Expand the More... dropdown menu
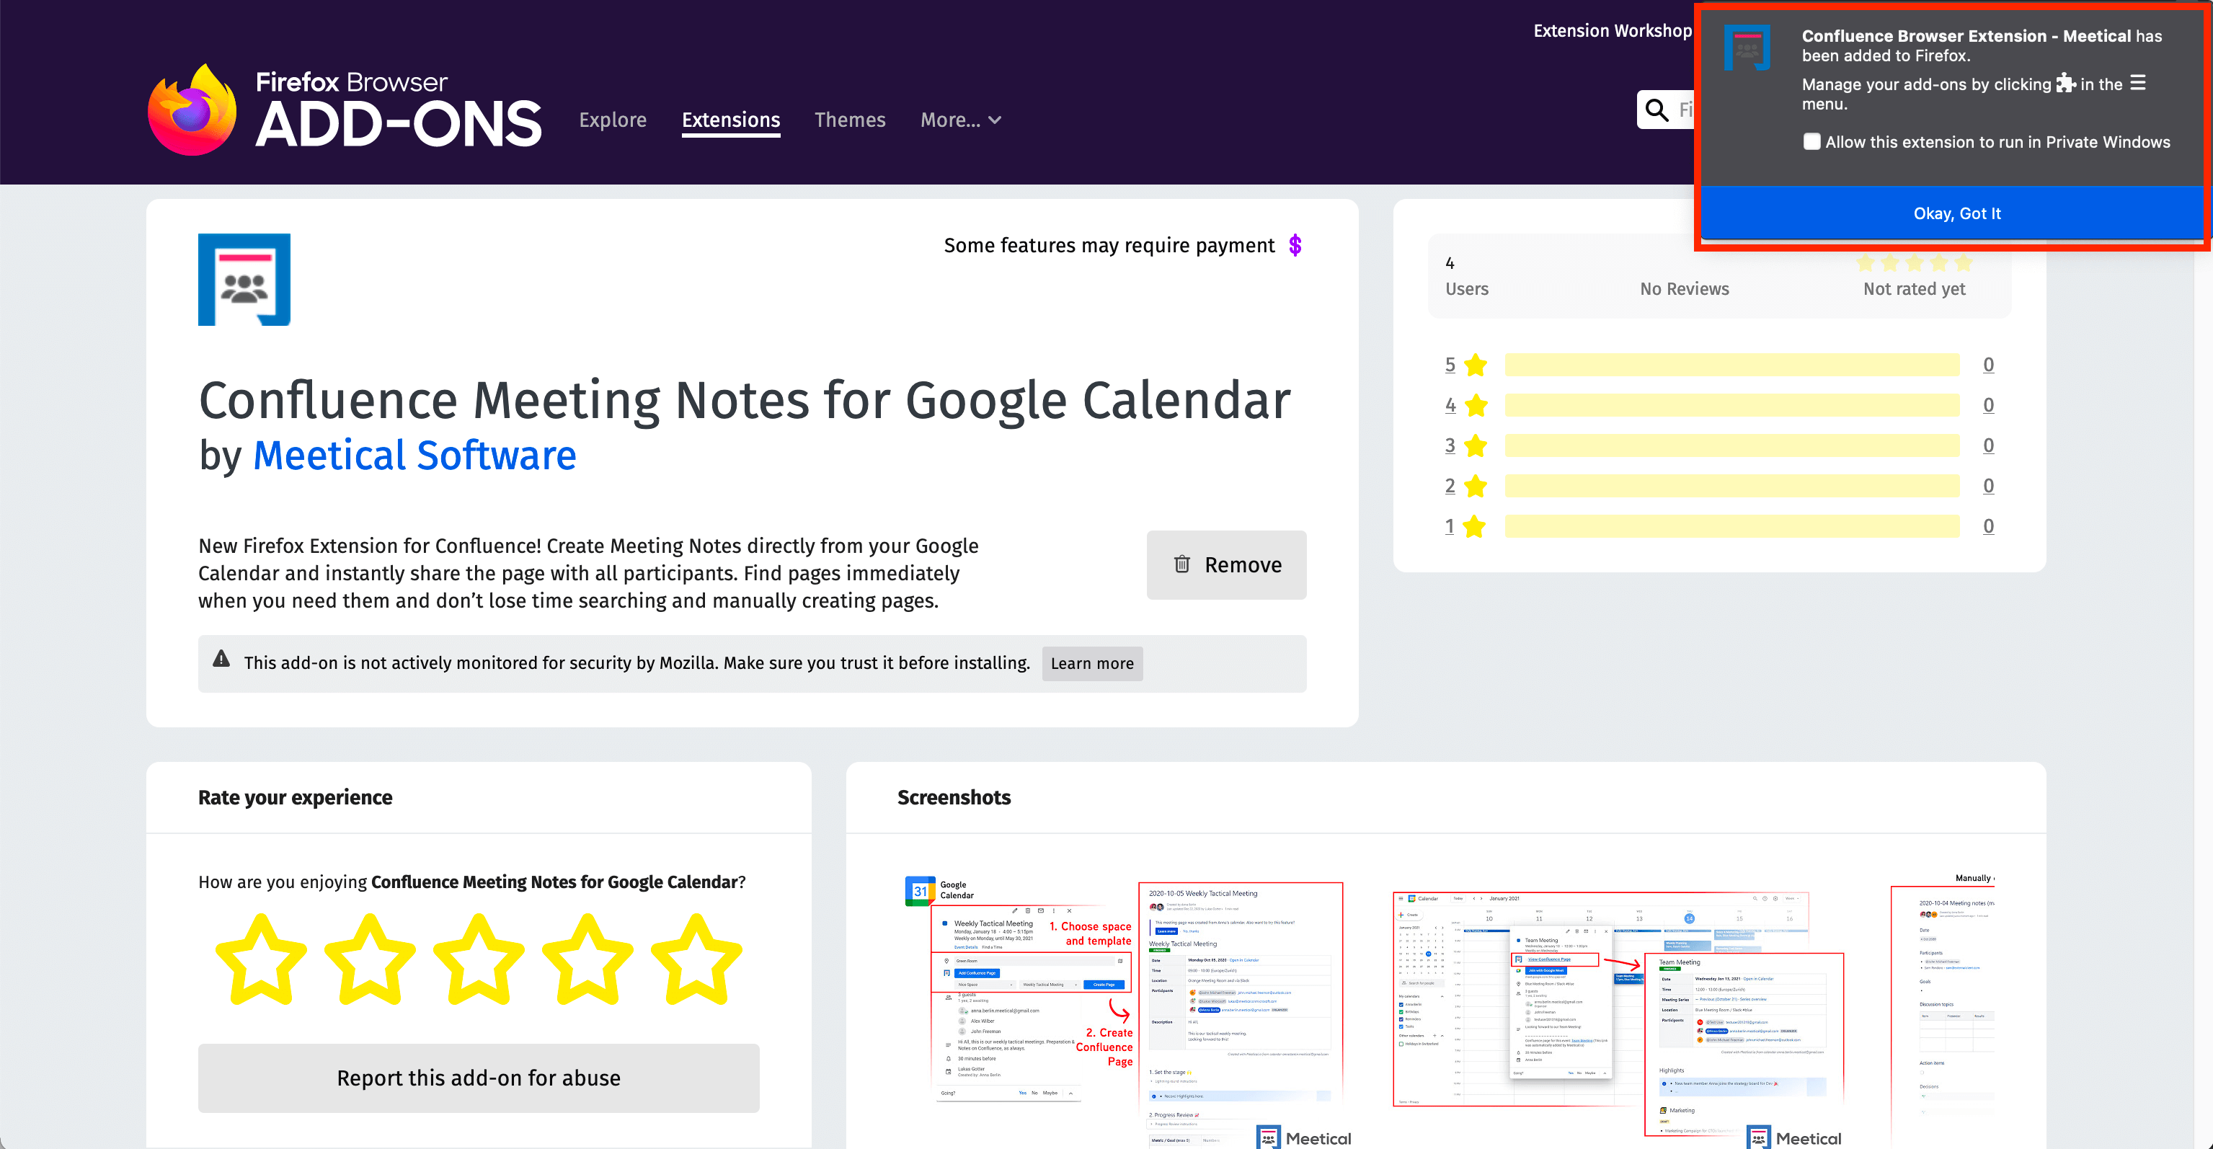This screenshot has width=2213, height=1149. point(960,120)
